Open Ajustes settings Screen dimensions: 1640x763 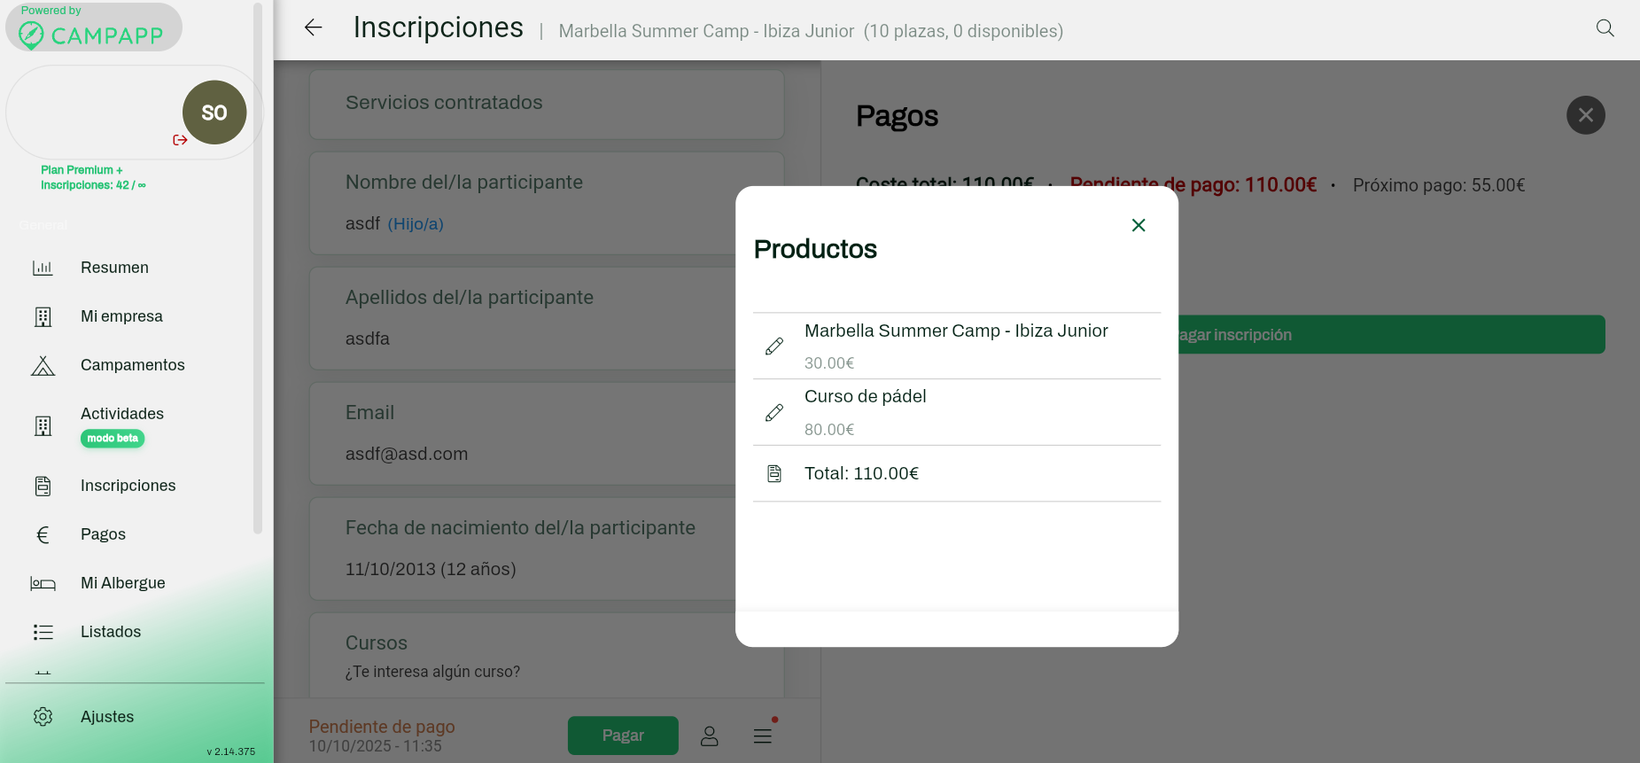click(106, 717)
